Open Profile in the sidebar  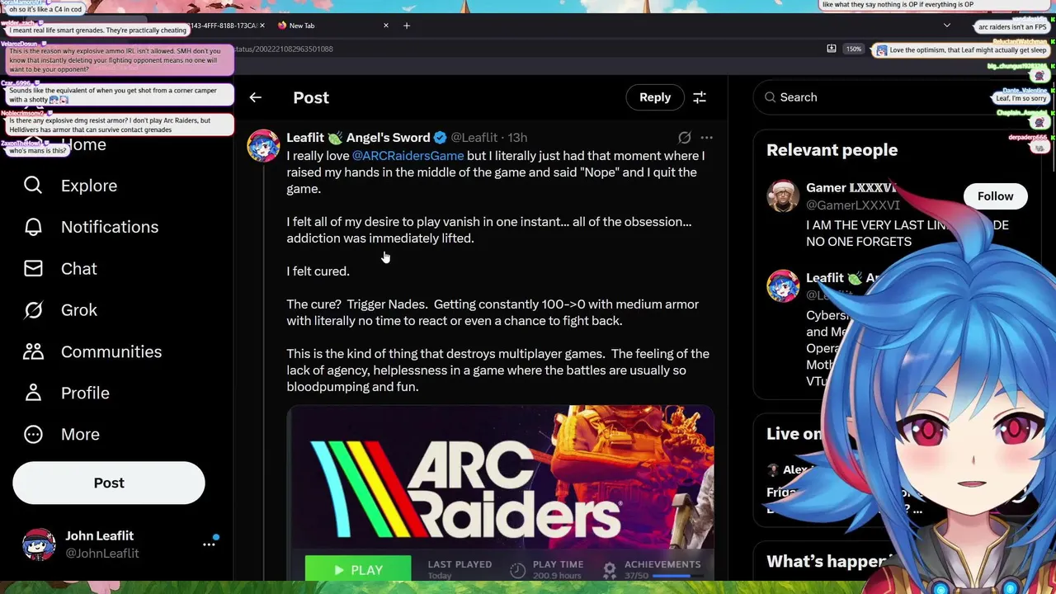click(x=85, y=393)
